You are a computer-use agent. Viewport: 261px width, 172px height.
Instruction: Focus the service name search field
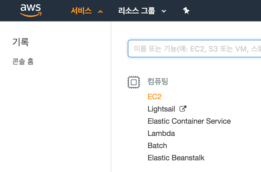[x=194, y=49]
